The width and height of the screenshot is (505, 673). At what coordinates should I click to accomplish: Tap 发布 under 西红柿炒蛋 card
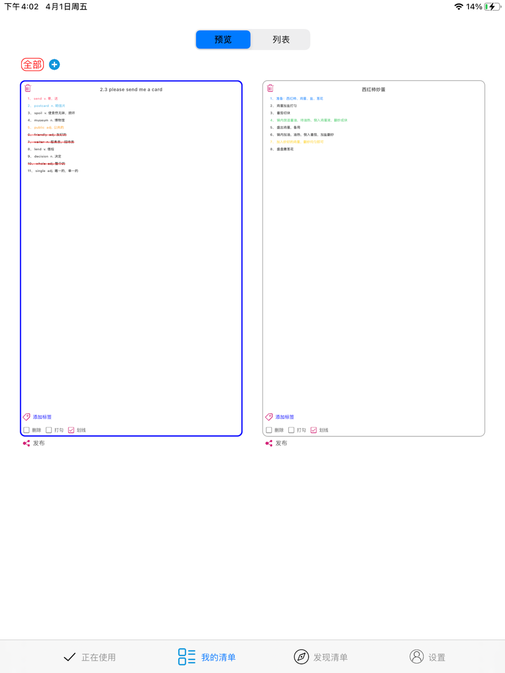pos(281,443)
